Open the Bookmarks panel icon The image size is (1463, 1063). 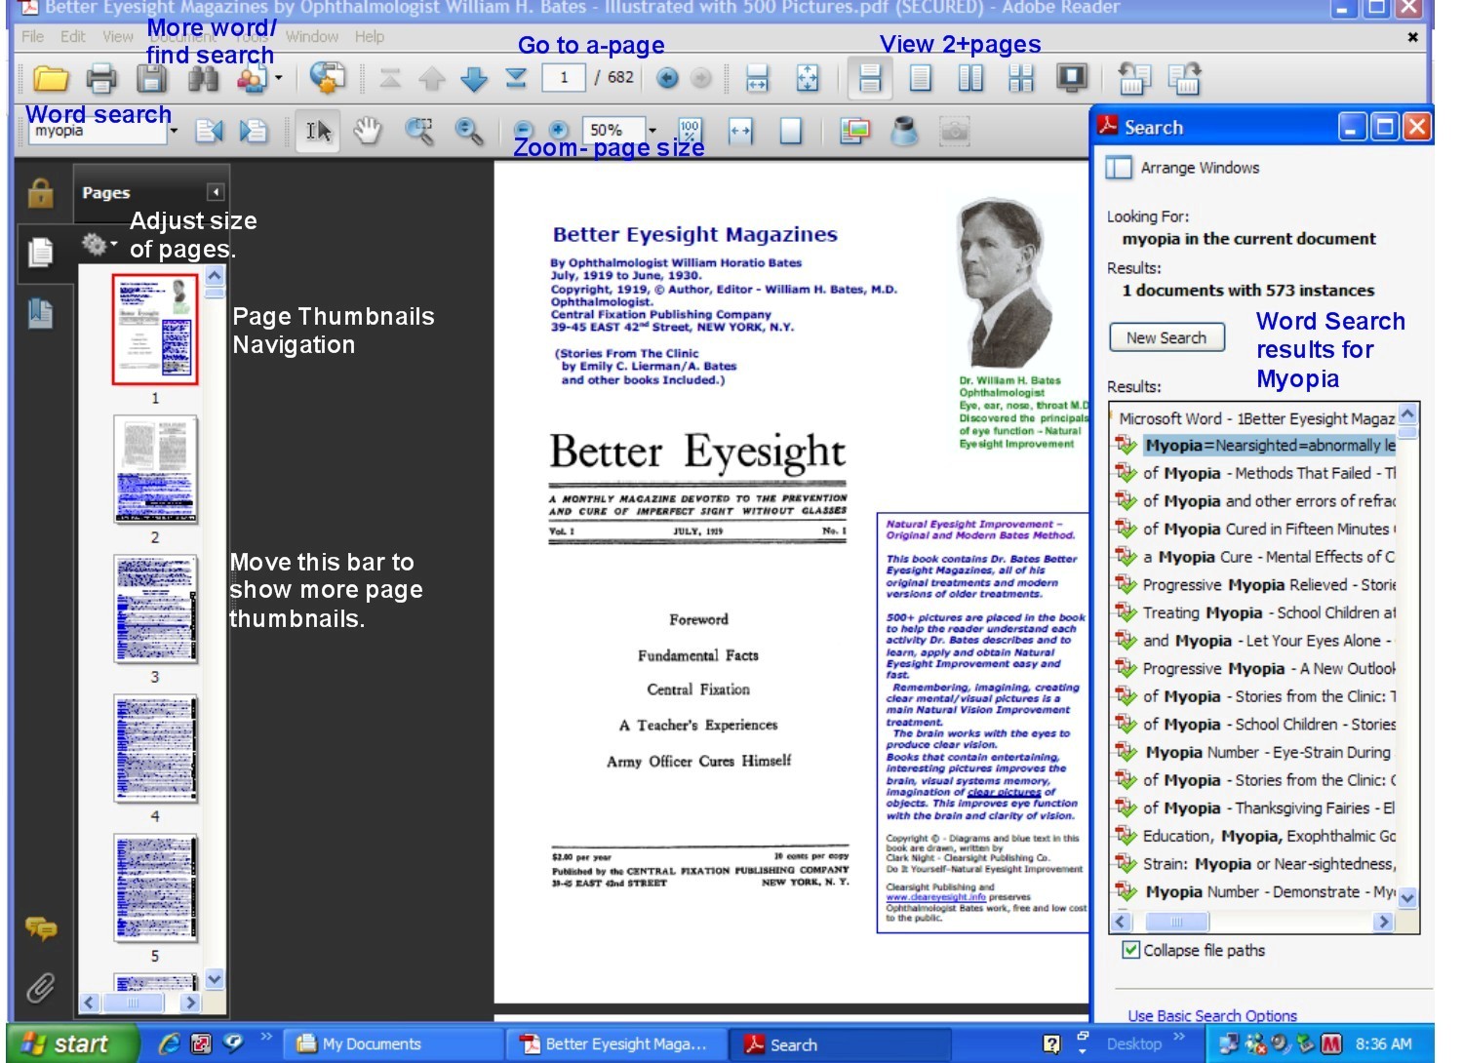pos(40,314)
